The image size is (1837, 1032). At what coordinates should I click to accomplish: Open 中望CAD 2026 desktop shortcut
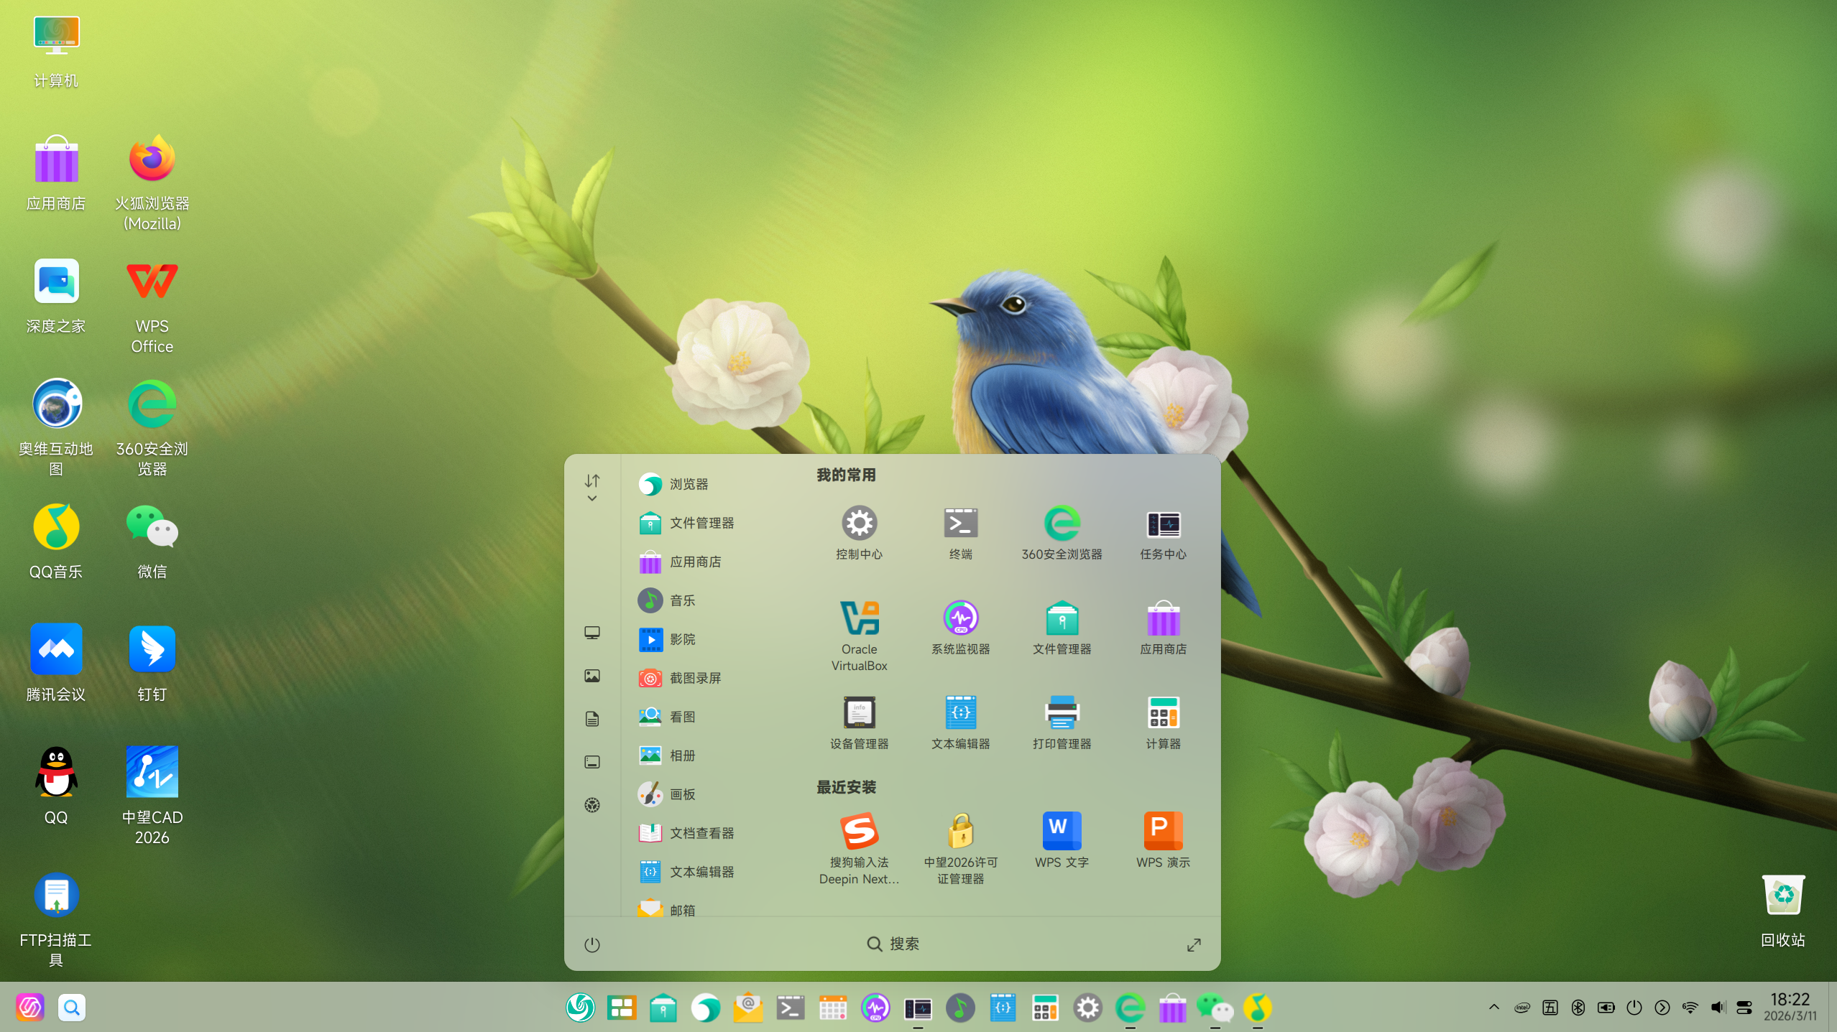(152, 773)
